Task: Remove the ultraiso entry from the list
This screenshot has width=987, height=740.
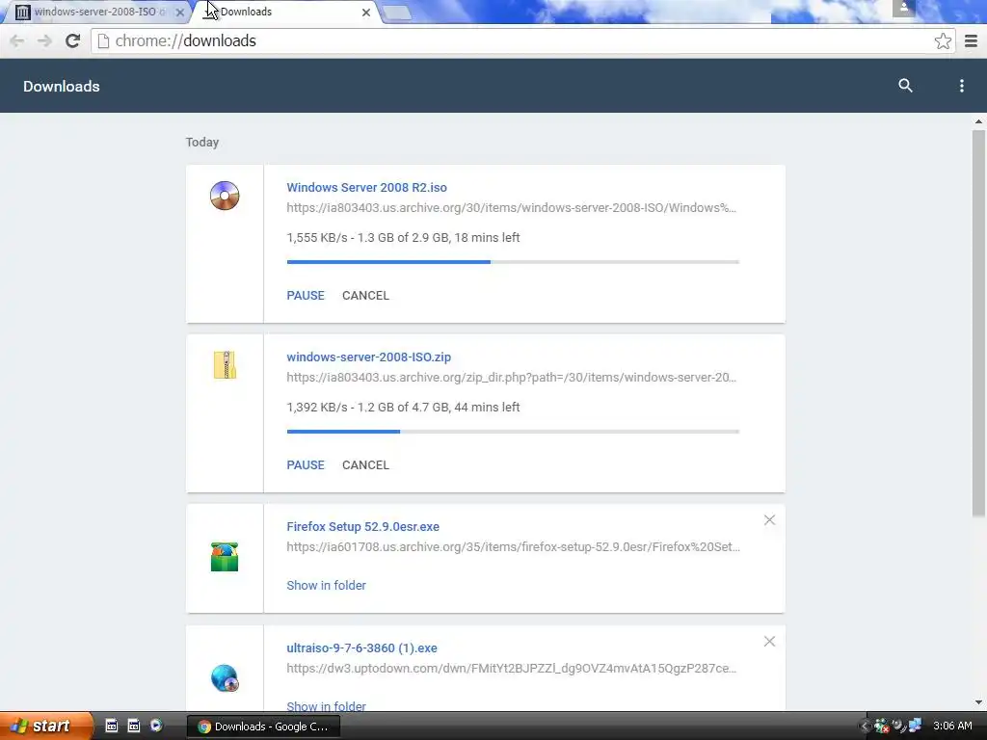Action: tap(769, 641)
